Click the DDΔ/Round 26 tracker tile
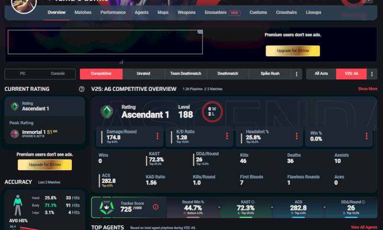Viewport: 383px width, 230px height. pos(351,208)
